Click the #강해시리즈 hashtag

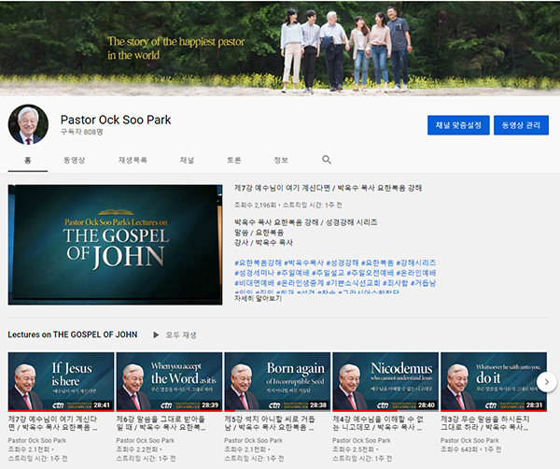point(415,263)
